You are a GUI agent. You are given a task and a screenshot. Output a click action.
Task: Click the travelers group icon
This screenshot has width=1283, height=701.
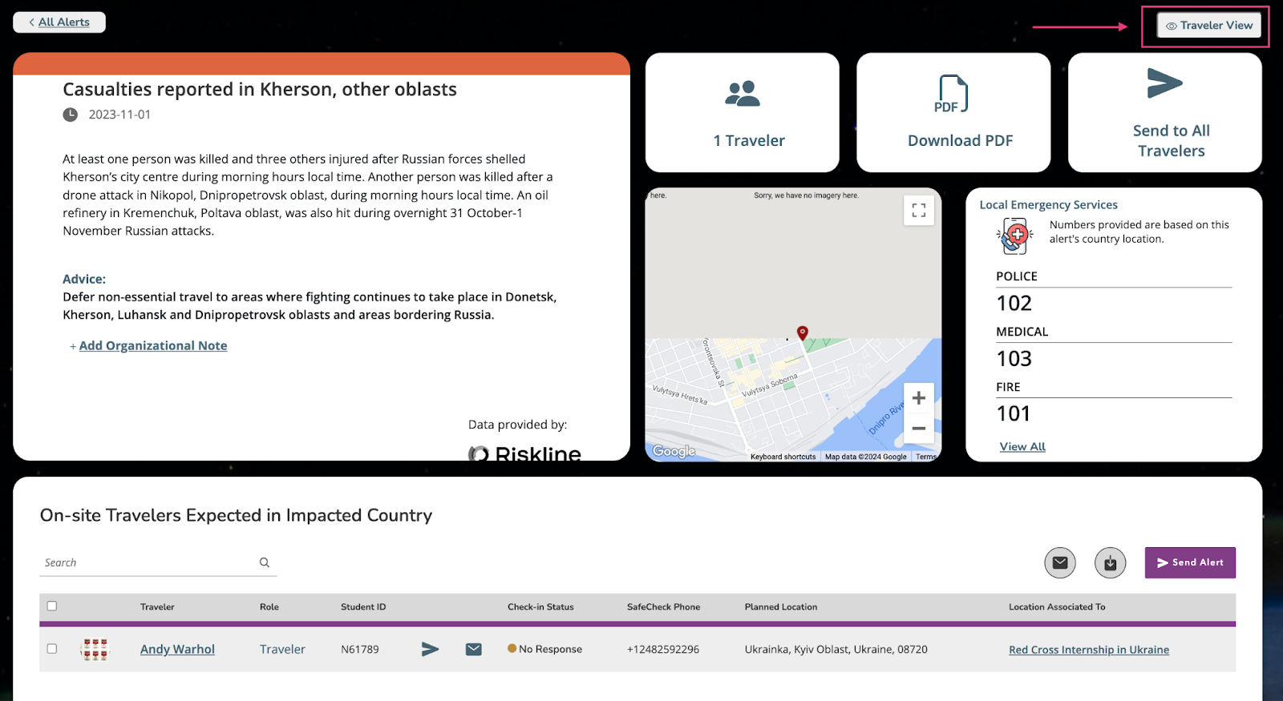(x=743, y=94)
